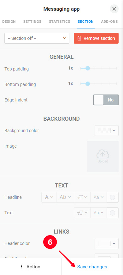Open Headline 'Ab' font style selector
Viewport: 123px width, 275px height.
coord(65,197)
